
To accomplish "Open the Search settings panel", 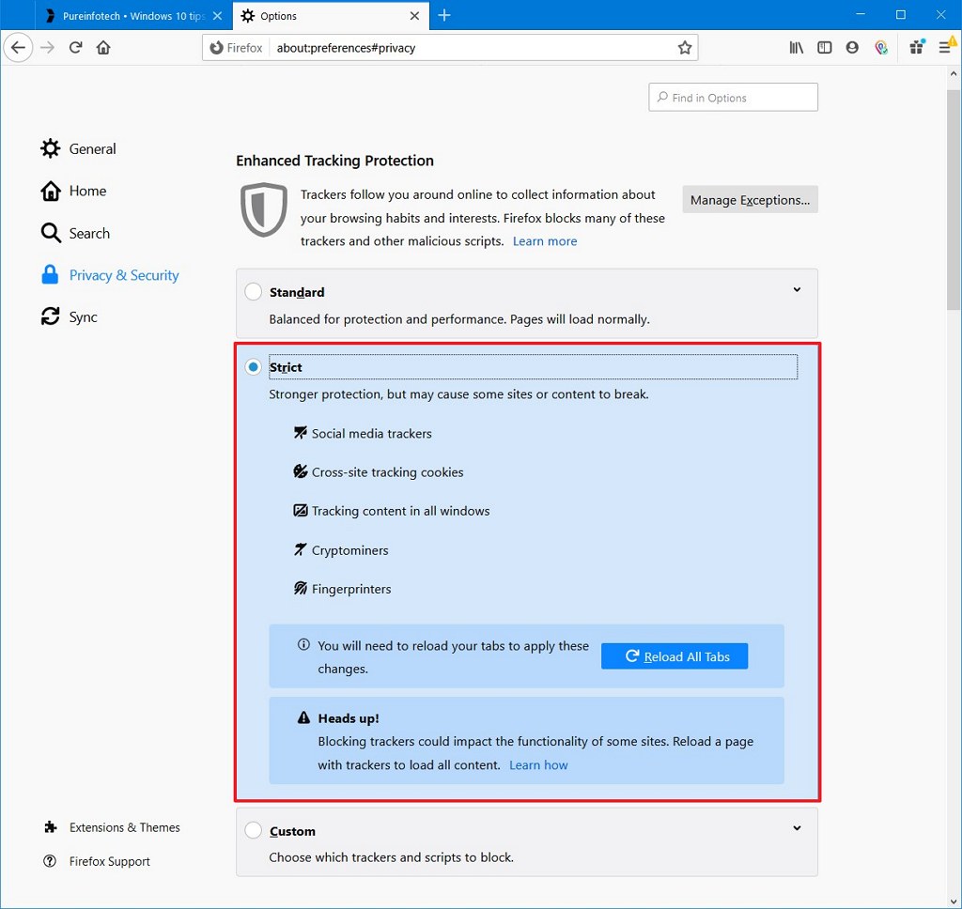I will [89, 233].
